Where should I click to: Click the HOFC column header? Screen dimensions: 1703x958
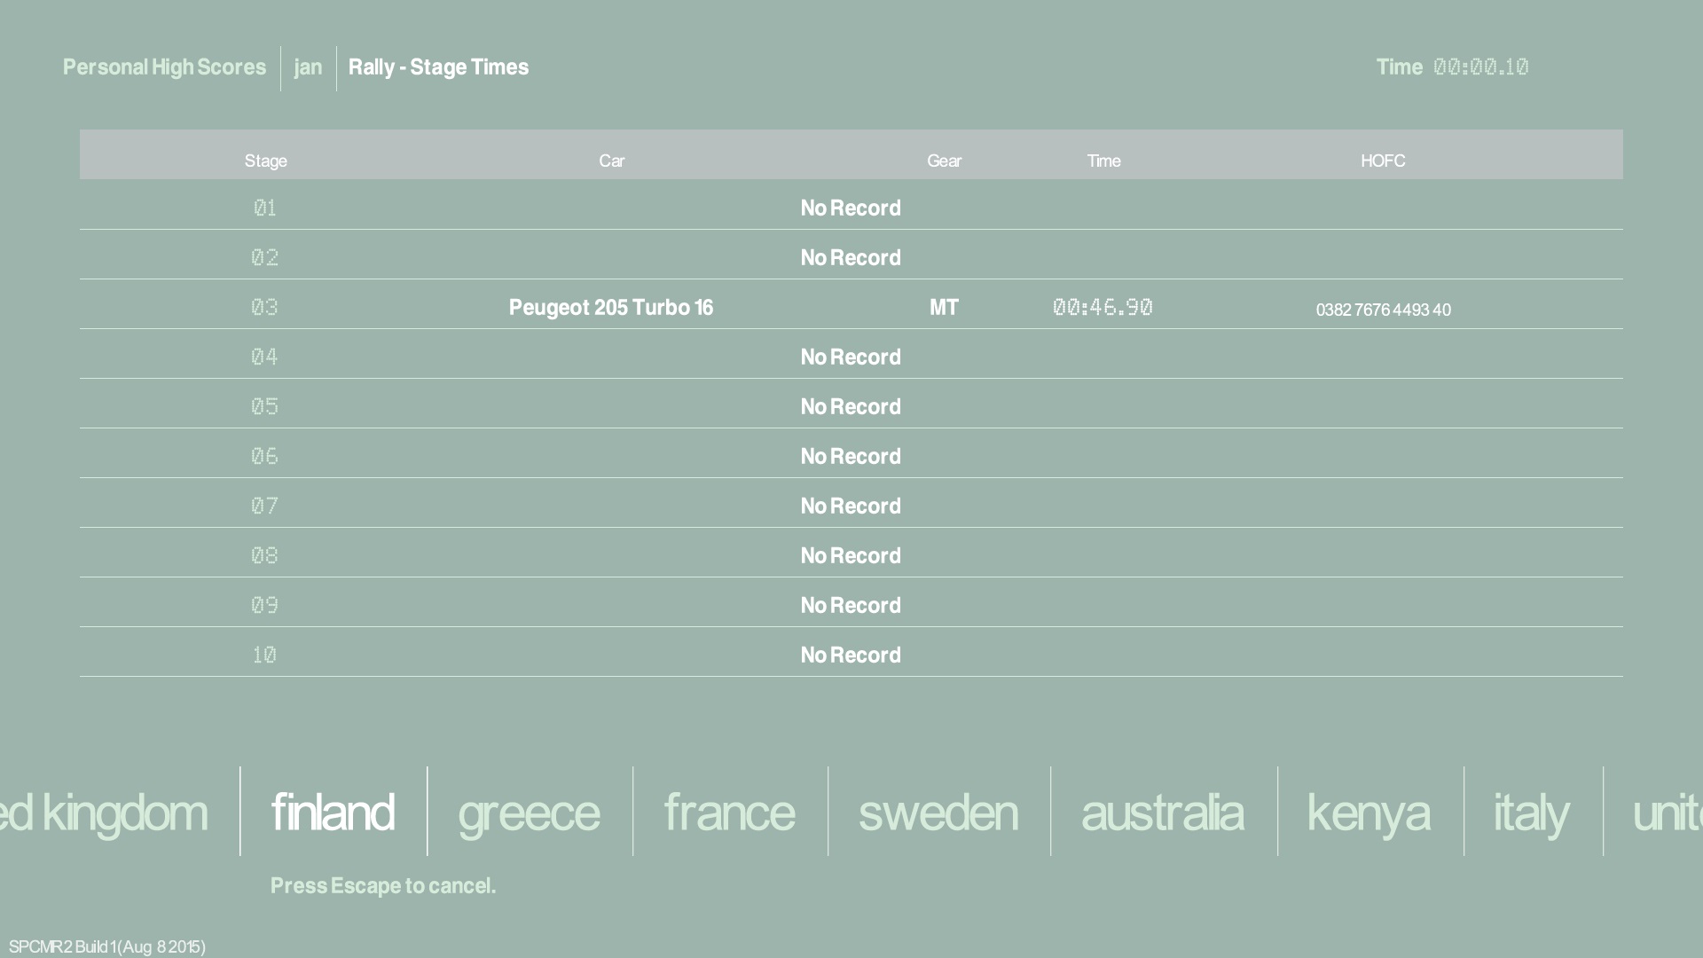click(x=1383, y=161)
